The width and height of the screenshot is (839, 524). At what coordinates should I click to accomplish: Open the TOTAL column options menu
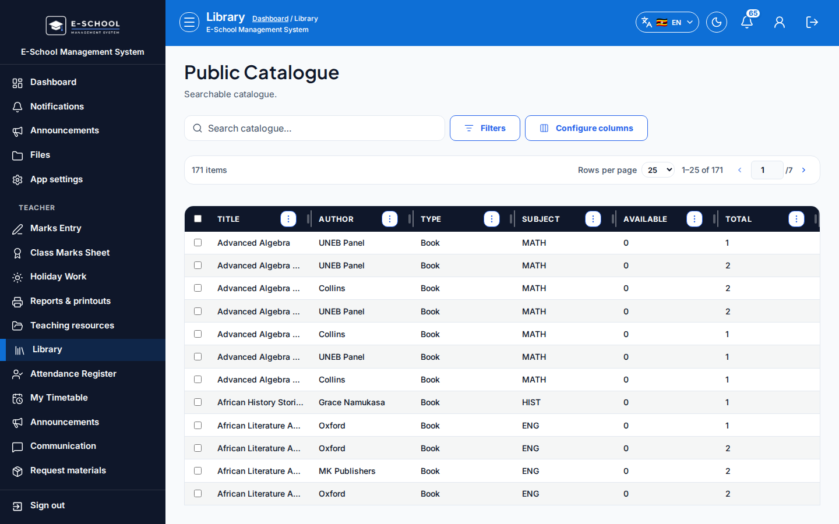click(x=796, y=219)
